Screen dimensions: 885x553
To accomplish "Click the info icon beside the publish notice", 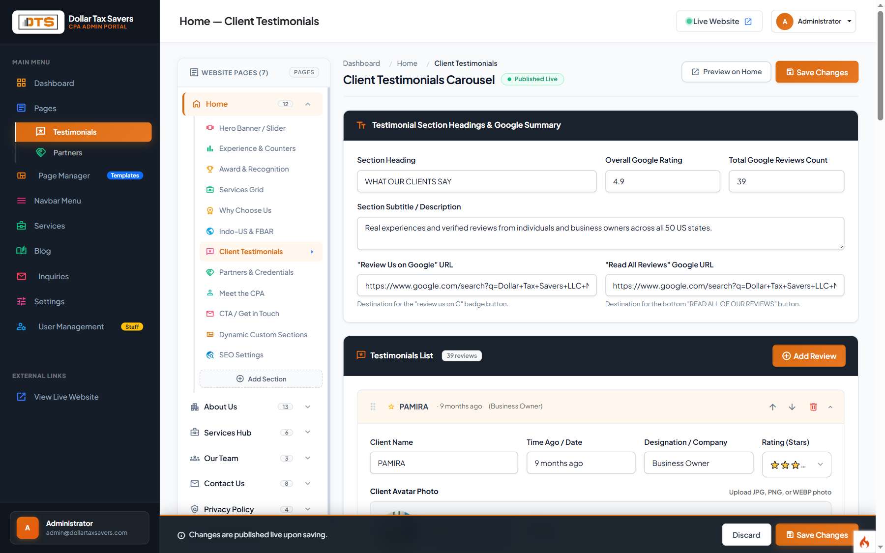I will pos(181,535).
